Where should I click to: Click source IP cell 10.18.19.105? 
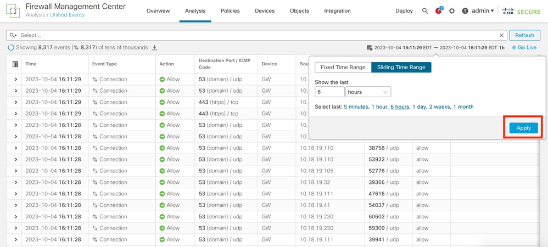tap(317, 171)
